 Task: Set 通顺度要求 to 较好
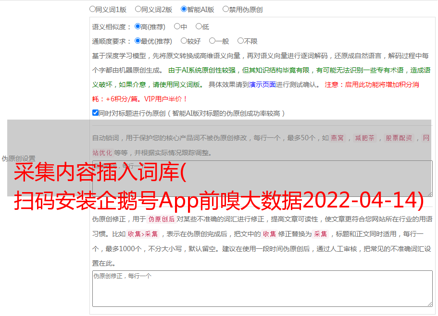(184, 41)
